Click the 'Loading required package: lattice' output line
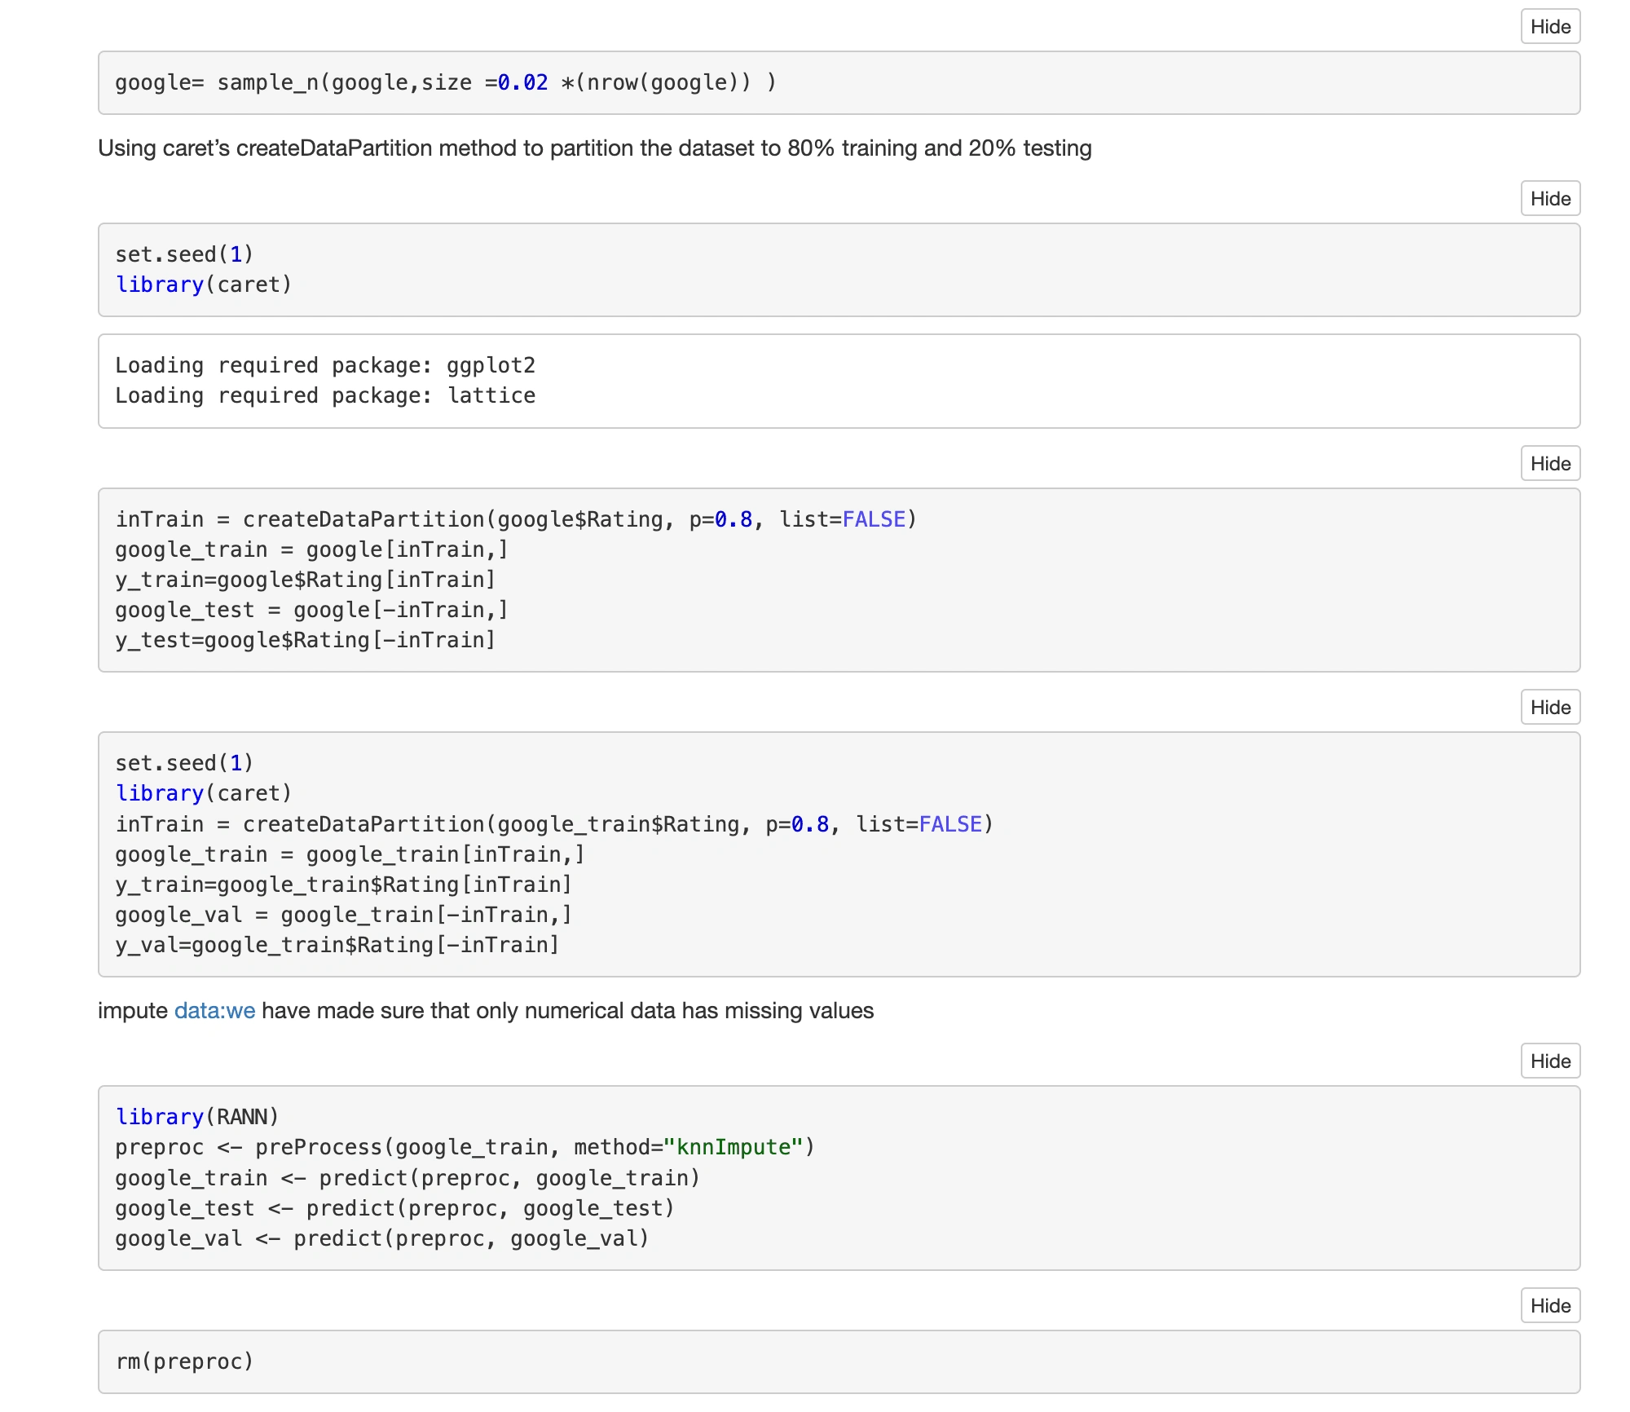 324,396
